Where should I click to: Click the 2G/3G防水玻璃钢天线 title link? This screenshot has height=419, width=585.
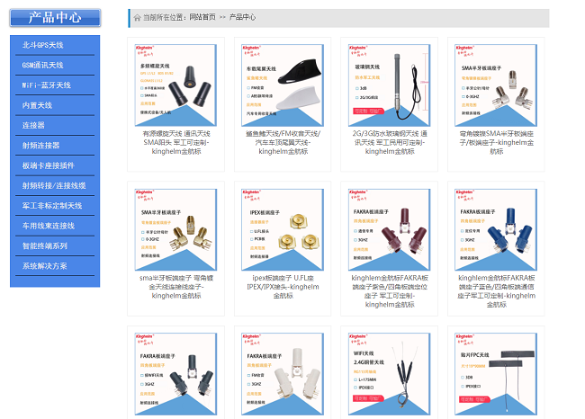point(390,142)
